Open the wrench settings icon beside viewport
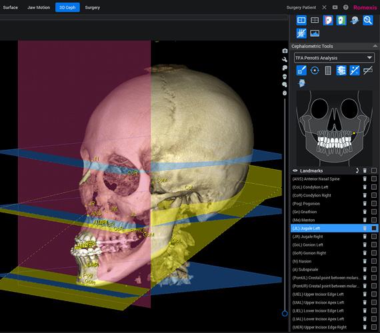This screenshot has width=380, height=333. pyautogui.click(x=285, y=59)
